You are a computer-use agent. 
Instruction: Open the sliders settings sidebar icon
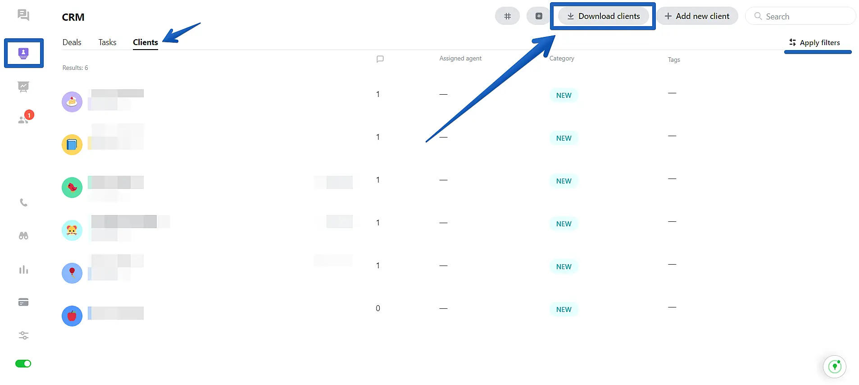(23, 335)
